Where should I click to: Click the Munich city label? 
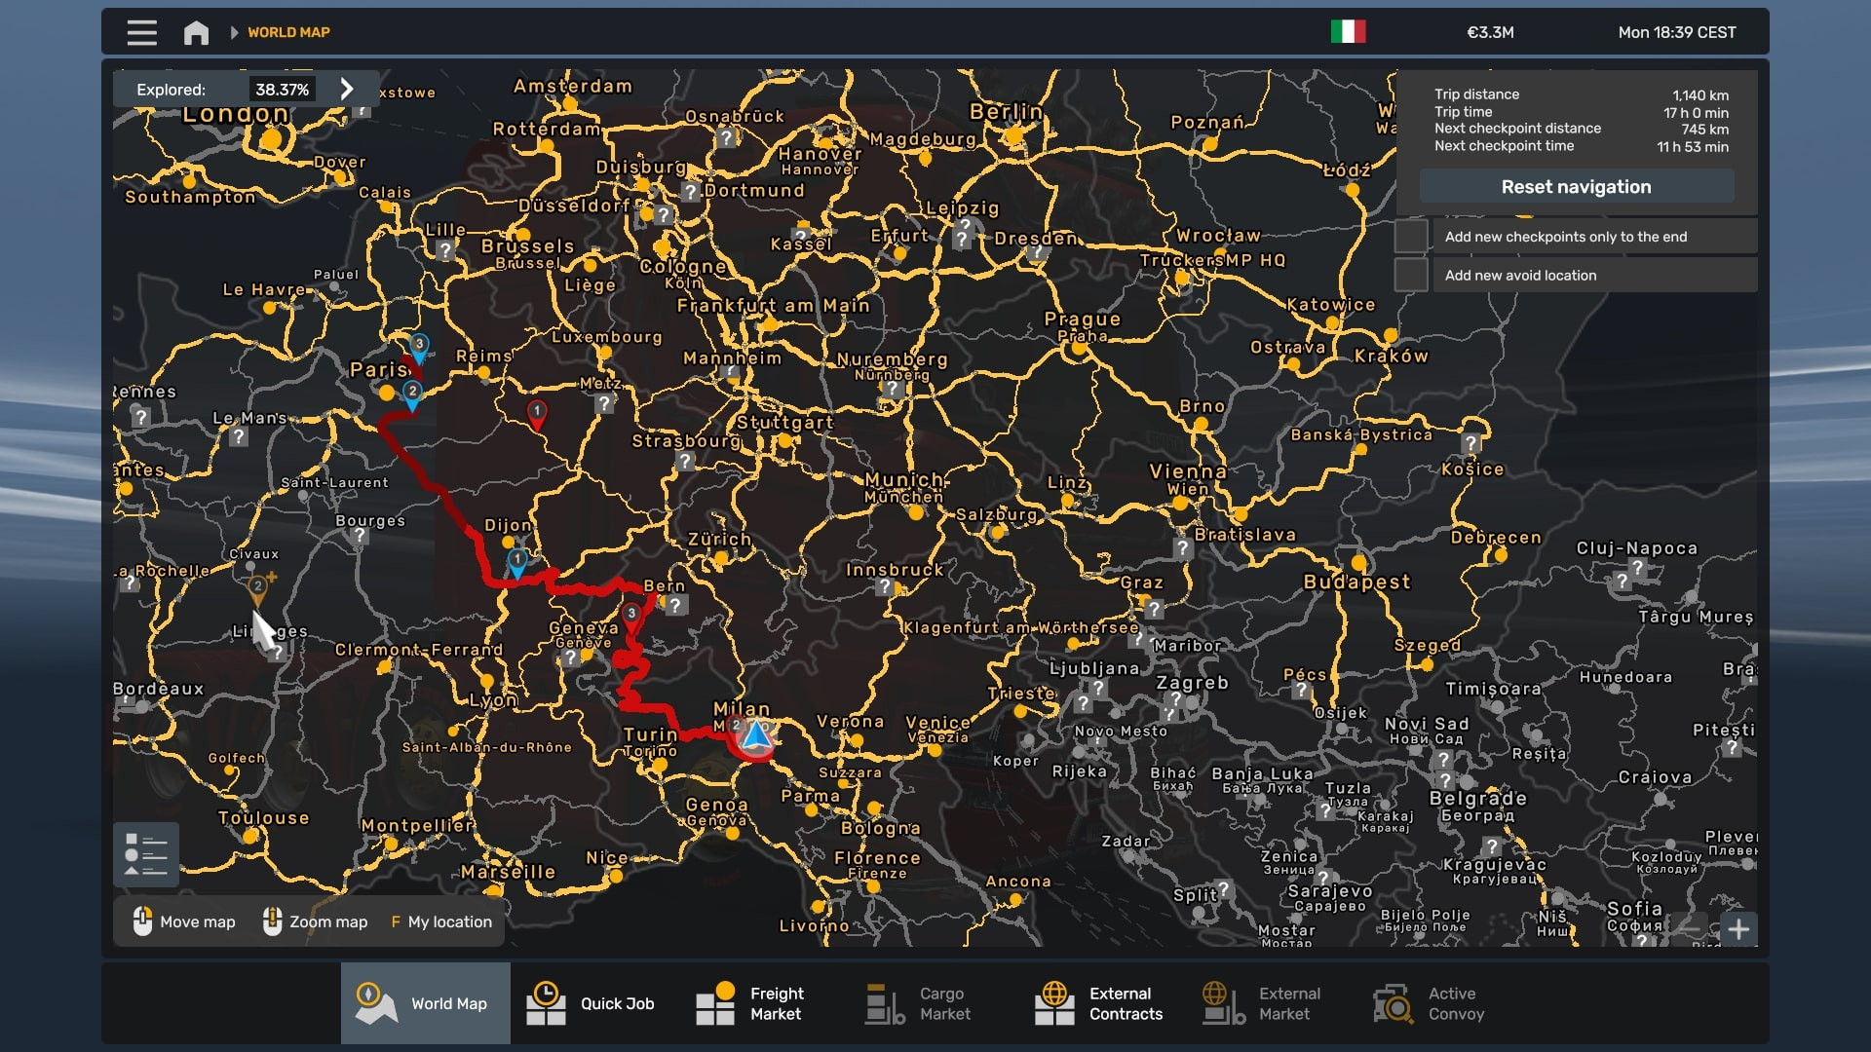[905, 479]
